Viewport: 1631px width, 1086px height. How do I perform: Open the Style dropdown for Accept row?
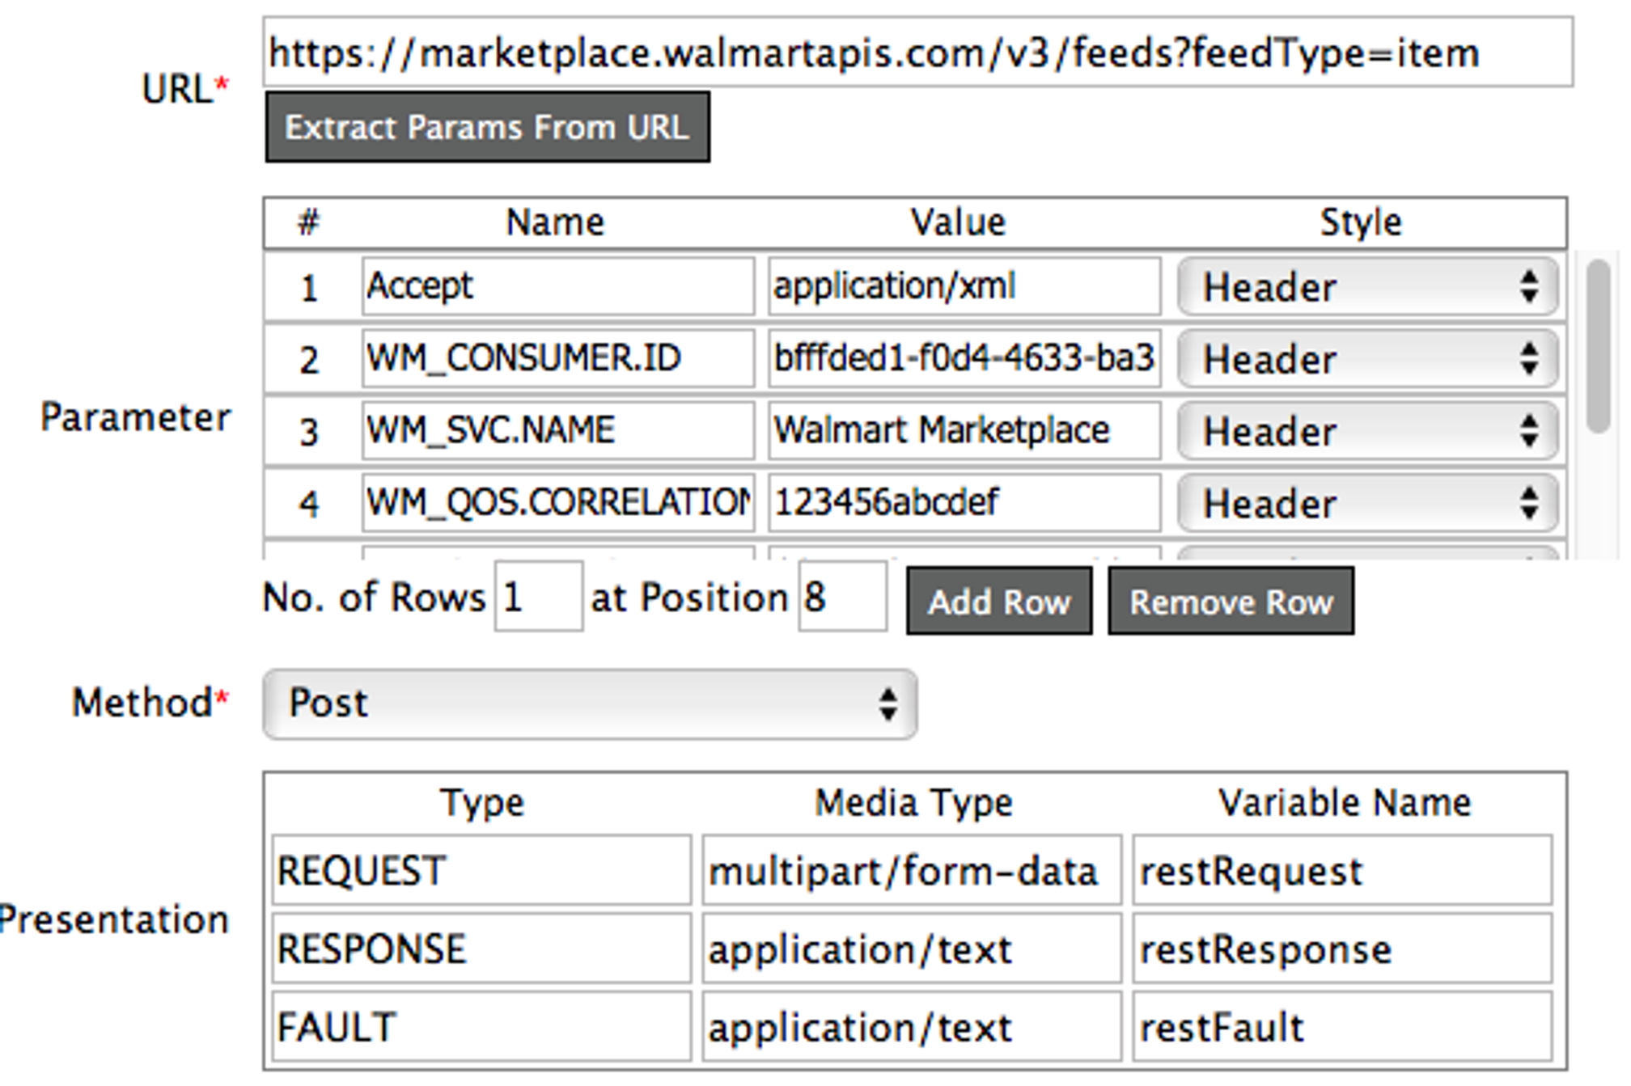point(1366,287)
